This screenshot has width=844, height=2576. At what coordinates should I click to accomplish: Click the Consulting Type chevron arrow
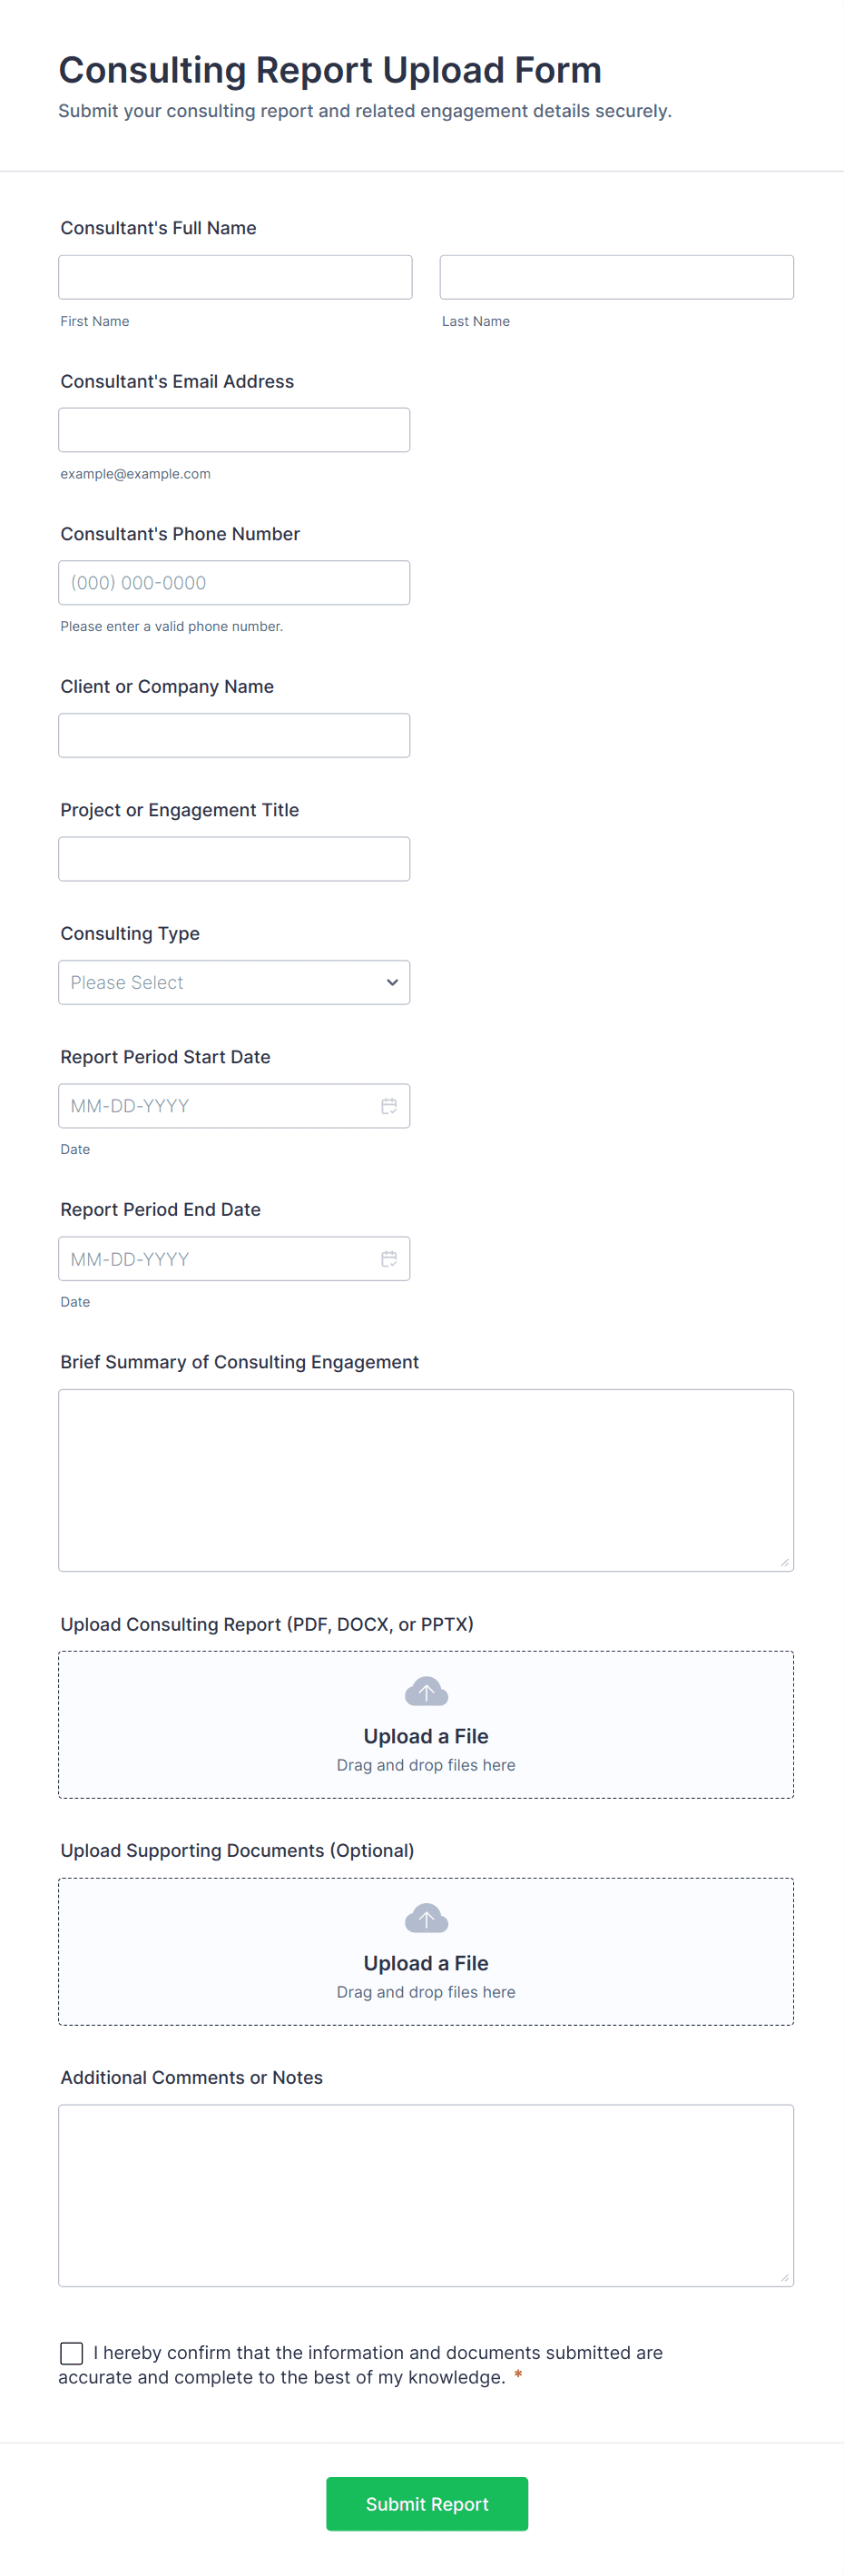[x=392, y=983]
